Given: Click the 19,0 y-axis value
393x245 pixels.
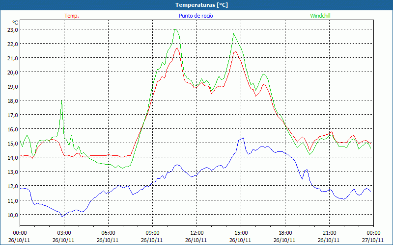Looking at the screenshot, I should pos(13,87).
